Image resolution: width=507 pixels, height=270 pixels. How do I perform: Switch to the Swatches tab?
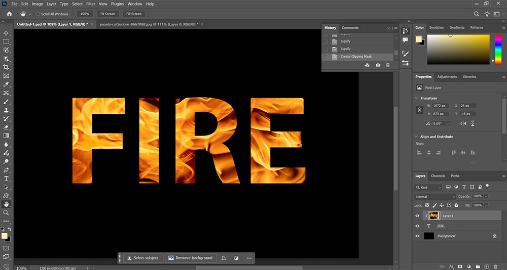436,27
